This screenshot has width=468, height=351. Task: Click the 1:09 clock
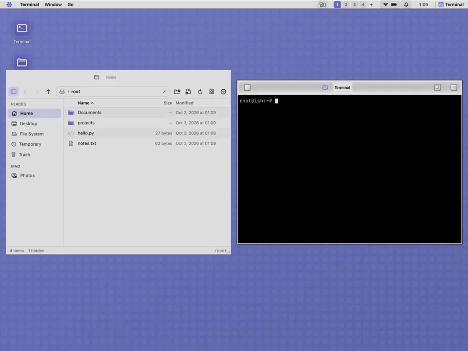click(x=423, y=4)
